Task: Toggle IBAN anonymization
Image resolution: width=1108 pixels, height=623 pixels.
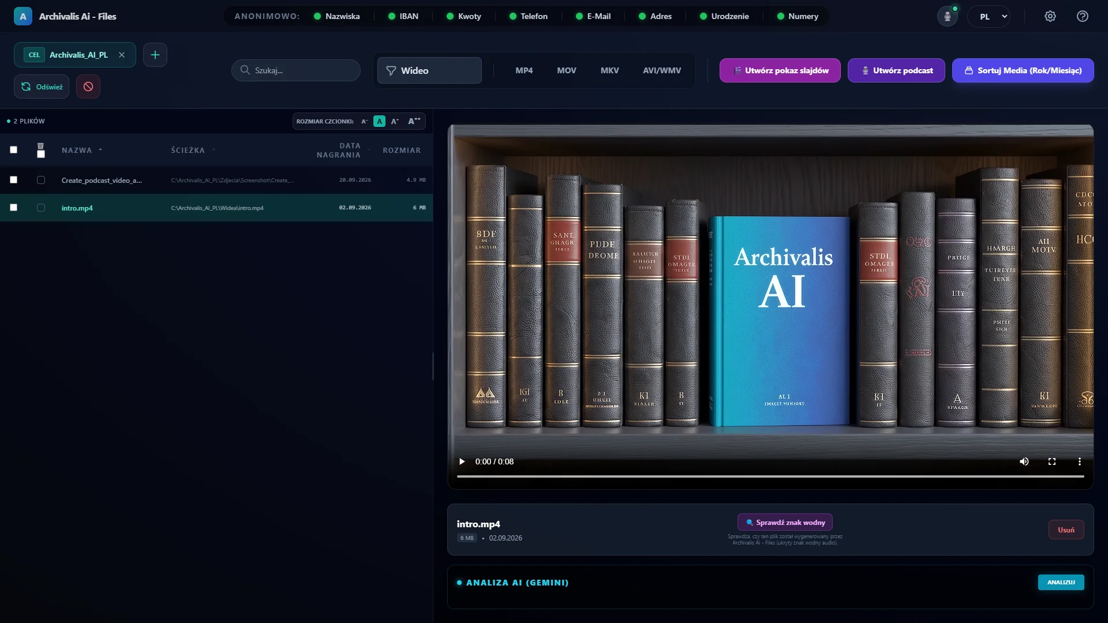Action: click(x=403, y=16)
